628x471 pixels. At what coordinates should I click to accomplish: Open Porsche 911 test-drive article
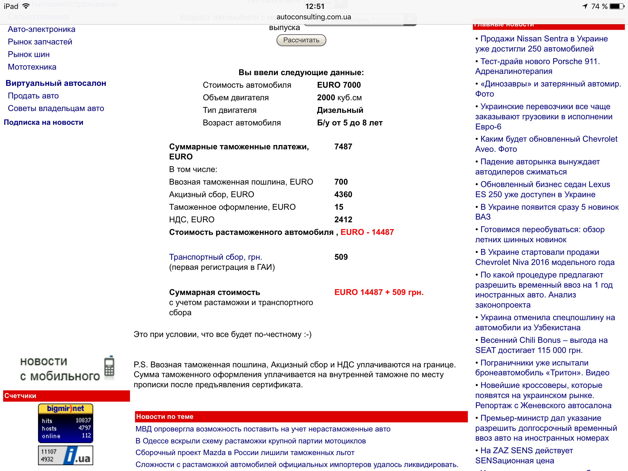538,66
